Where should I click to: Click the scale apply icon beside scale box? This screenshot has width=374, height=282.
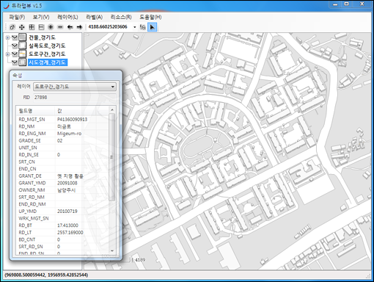(x=142, y=27)
